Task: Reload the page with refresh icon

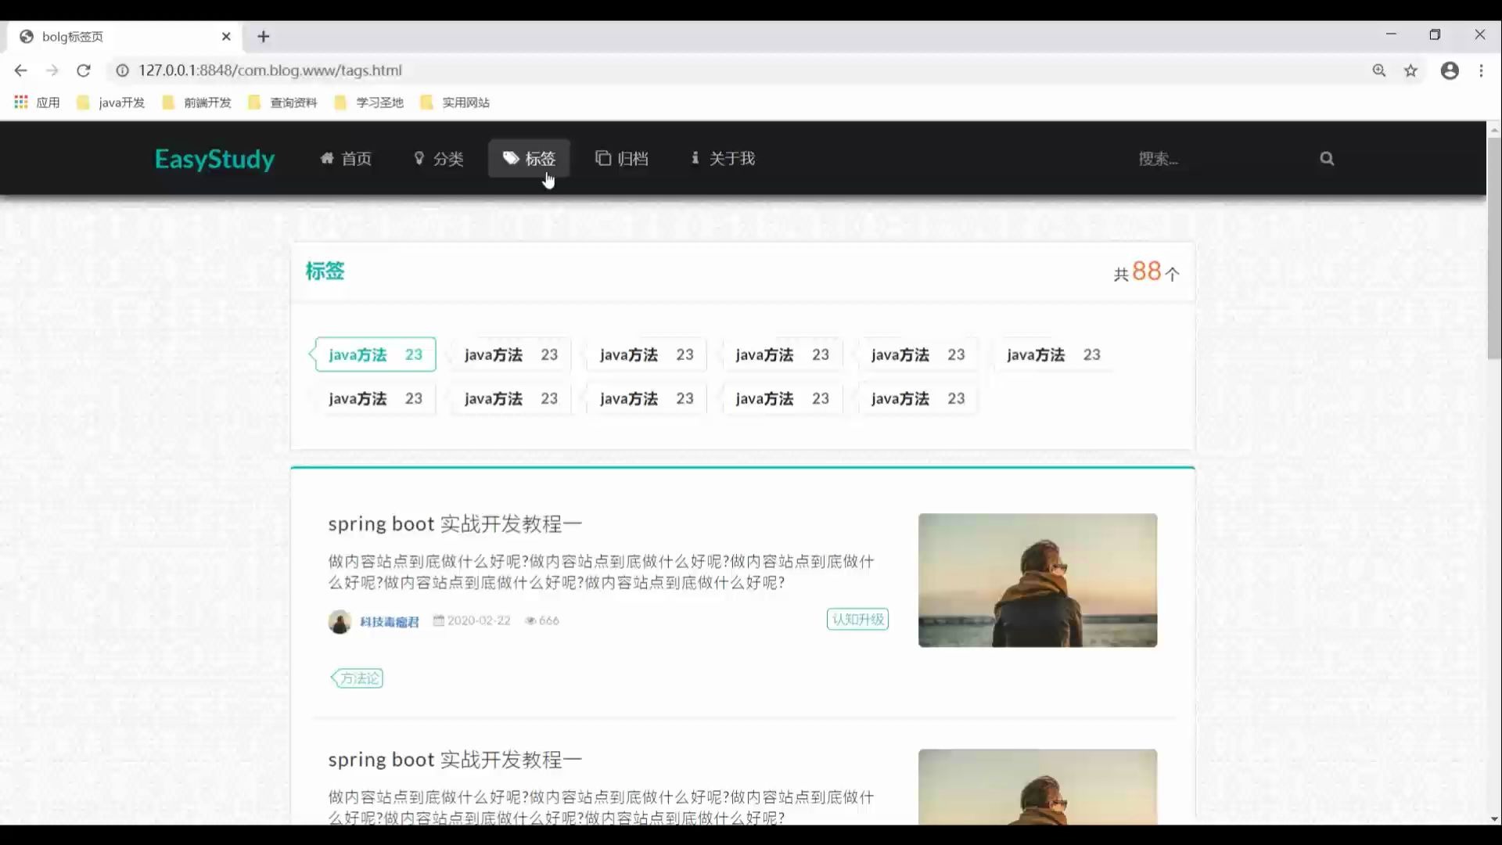Action: point(84,70)
